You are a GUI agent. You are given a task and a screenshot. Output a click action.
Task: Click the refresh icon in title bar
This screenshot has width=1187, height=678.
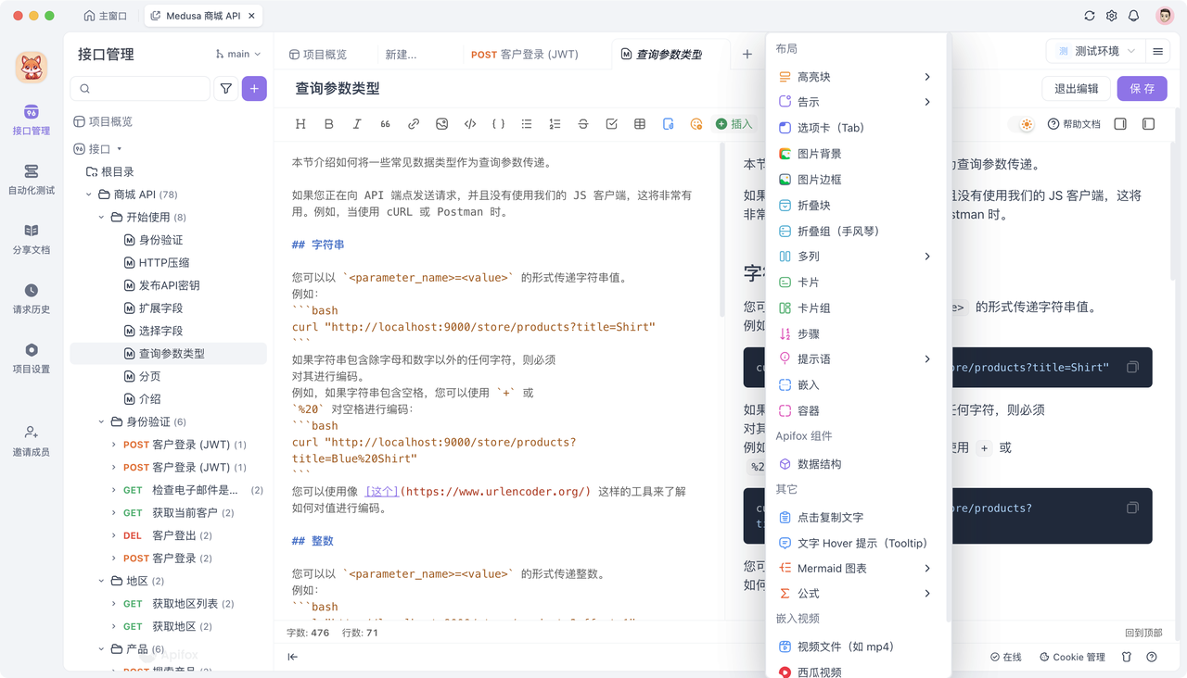(1090, 16)
